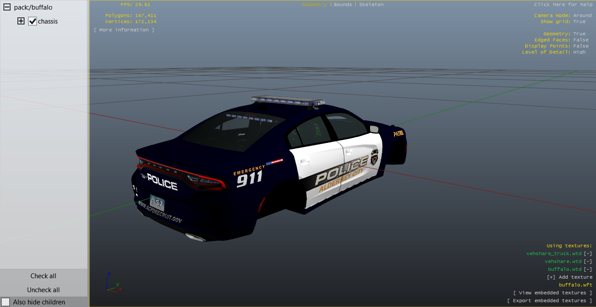Switch to the Skeleton view tab

point(371,4)
